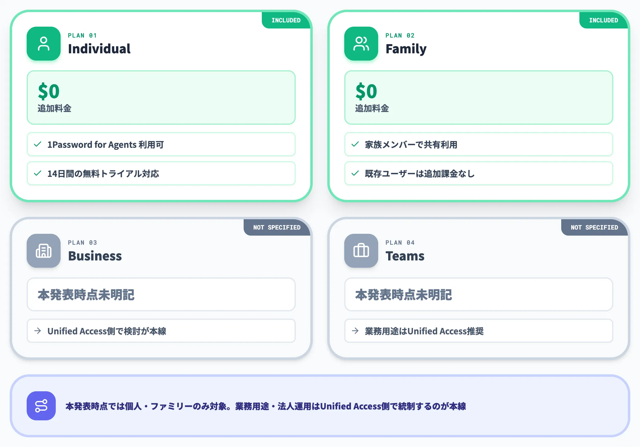Select the Family plan title
The width and height of the screenshot is (640, 447).
click(x=406, y=49)
